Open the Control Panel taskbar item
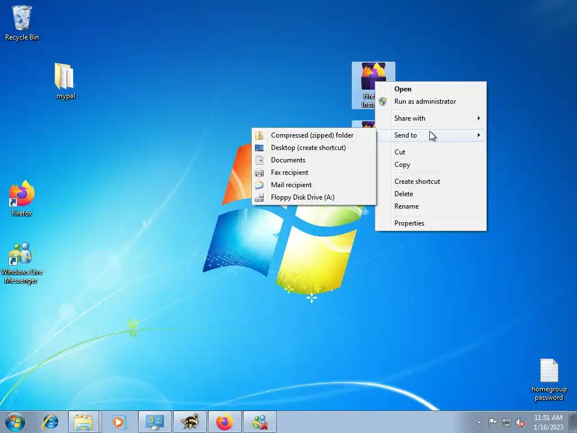 point(154,422)
